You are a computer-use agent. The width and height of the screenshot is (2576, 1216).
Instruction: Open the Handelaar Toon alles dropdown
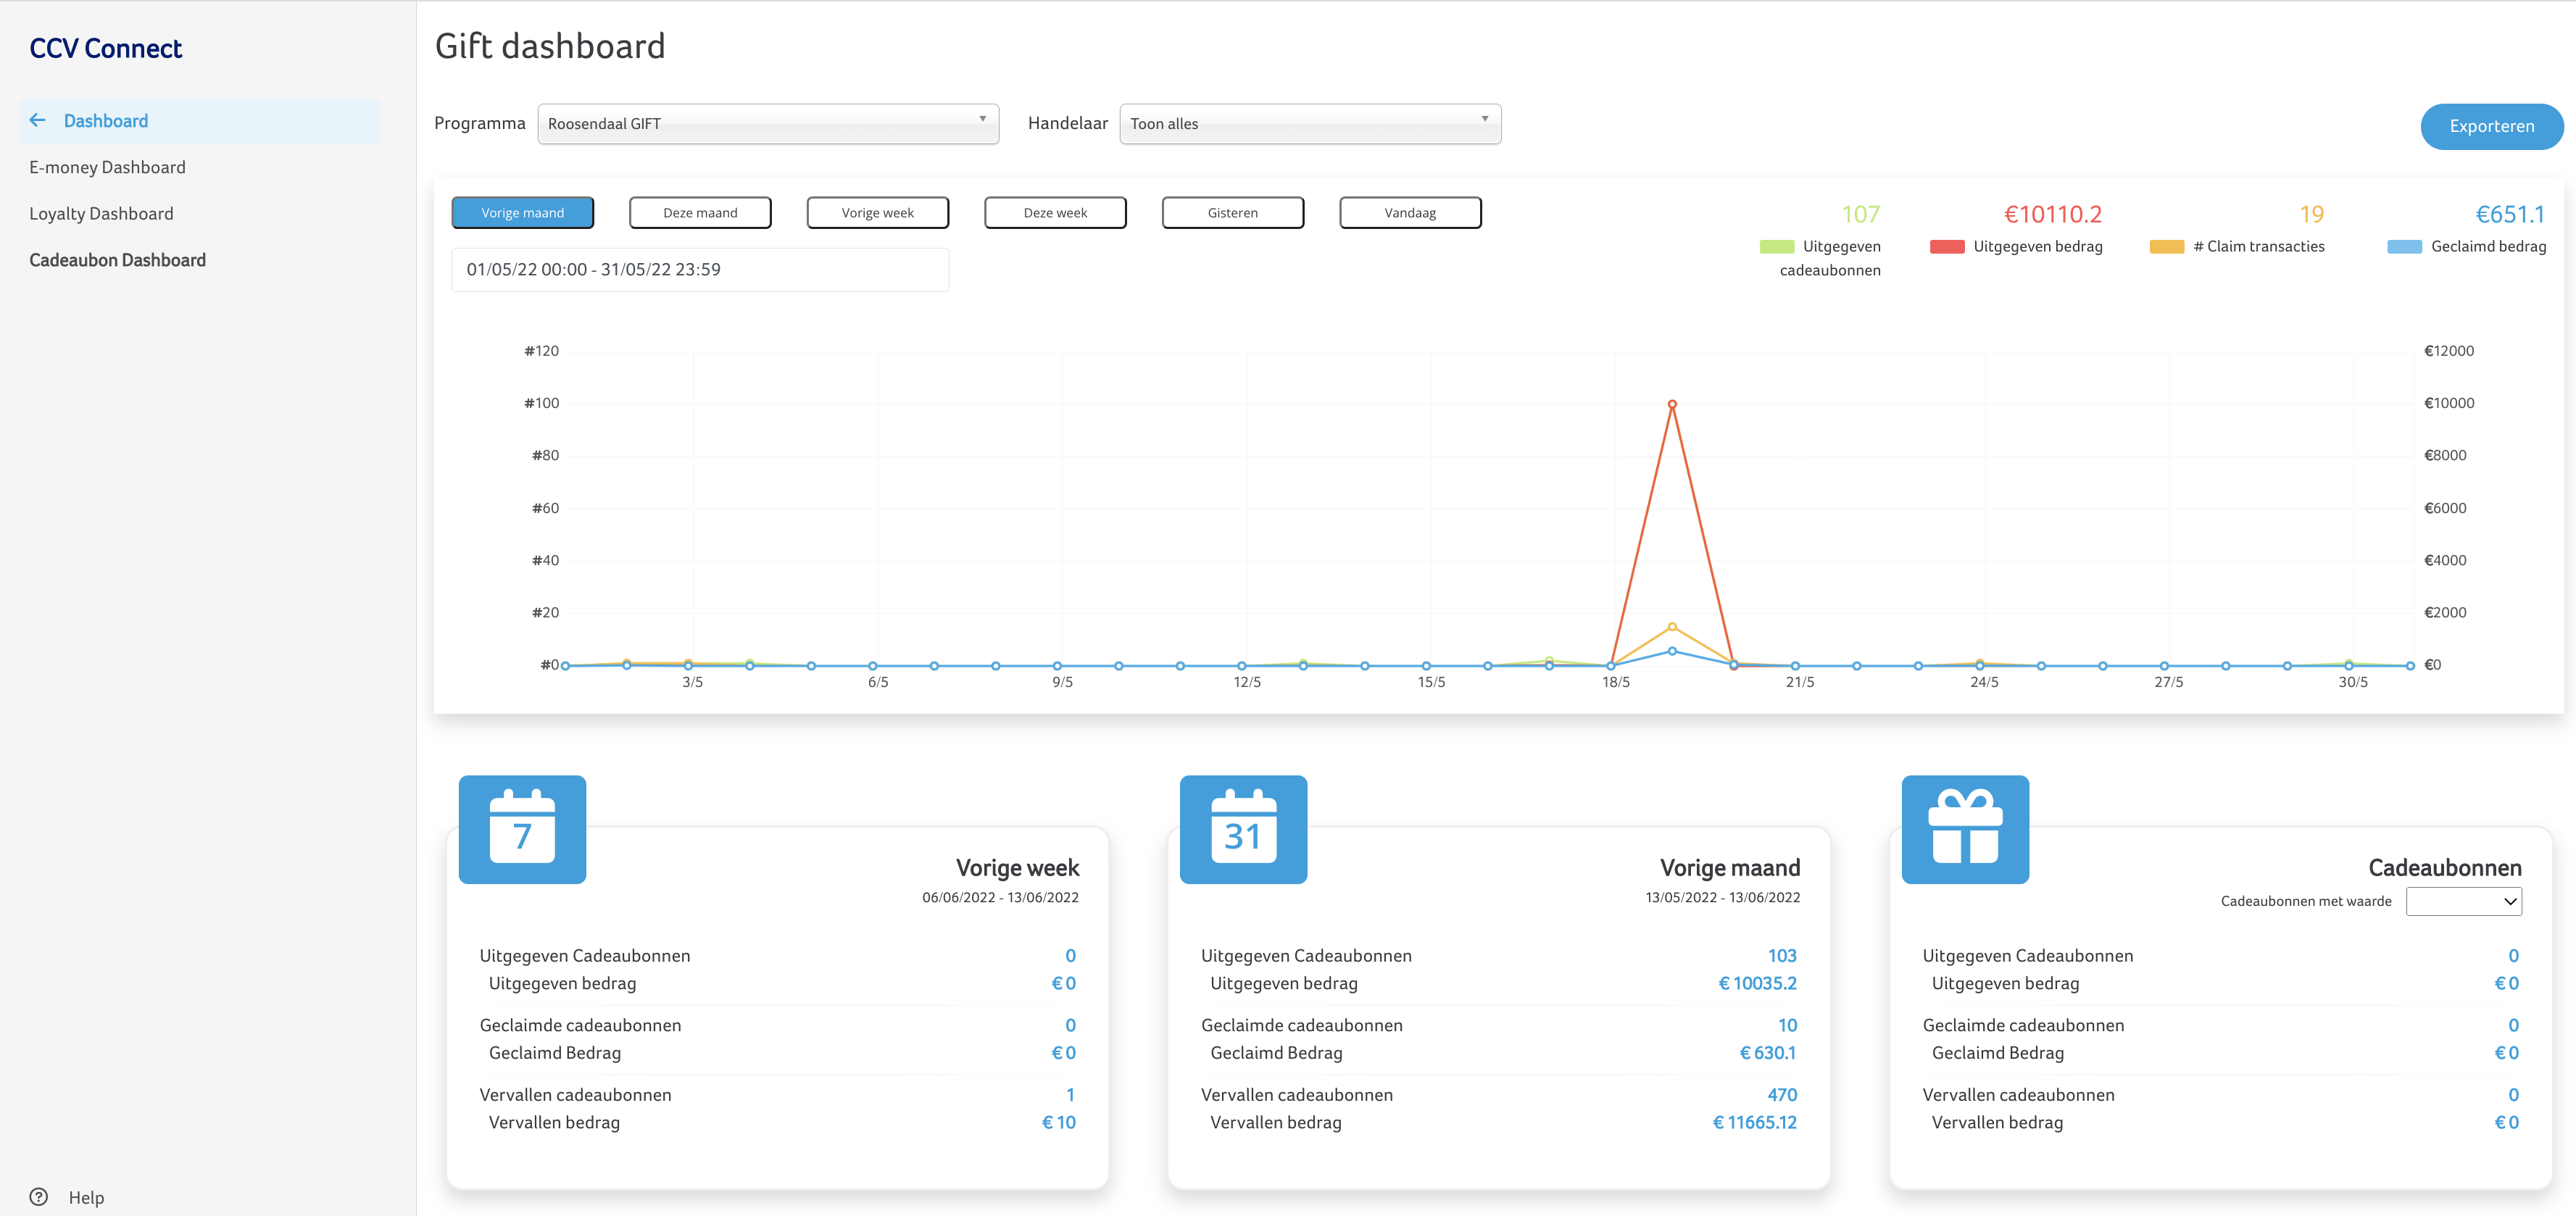[x=1309, y=124]
